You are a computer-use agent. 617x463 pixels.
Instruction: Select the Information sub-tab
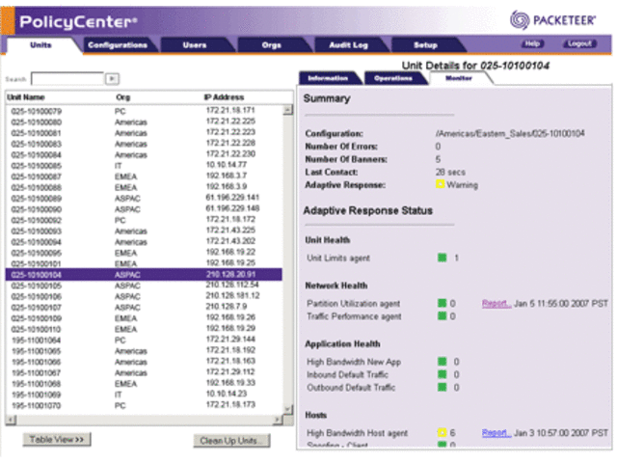[328, 77]
